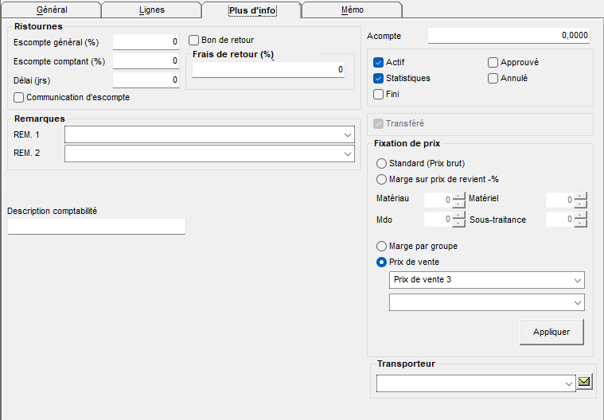Click the Description comptabilité text field

point(96,227)
